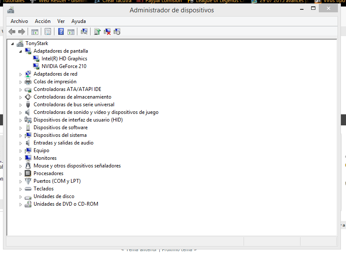Image resolution: width=346 pixels, height=255 pixels.
Task: Click the show/hide action pane icon
Action: pos(71,32)
